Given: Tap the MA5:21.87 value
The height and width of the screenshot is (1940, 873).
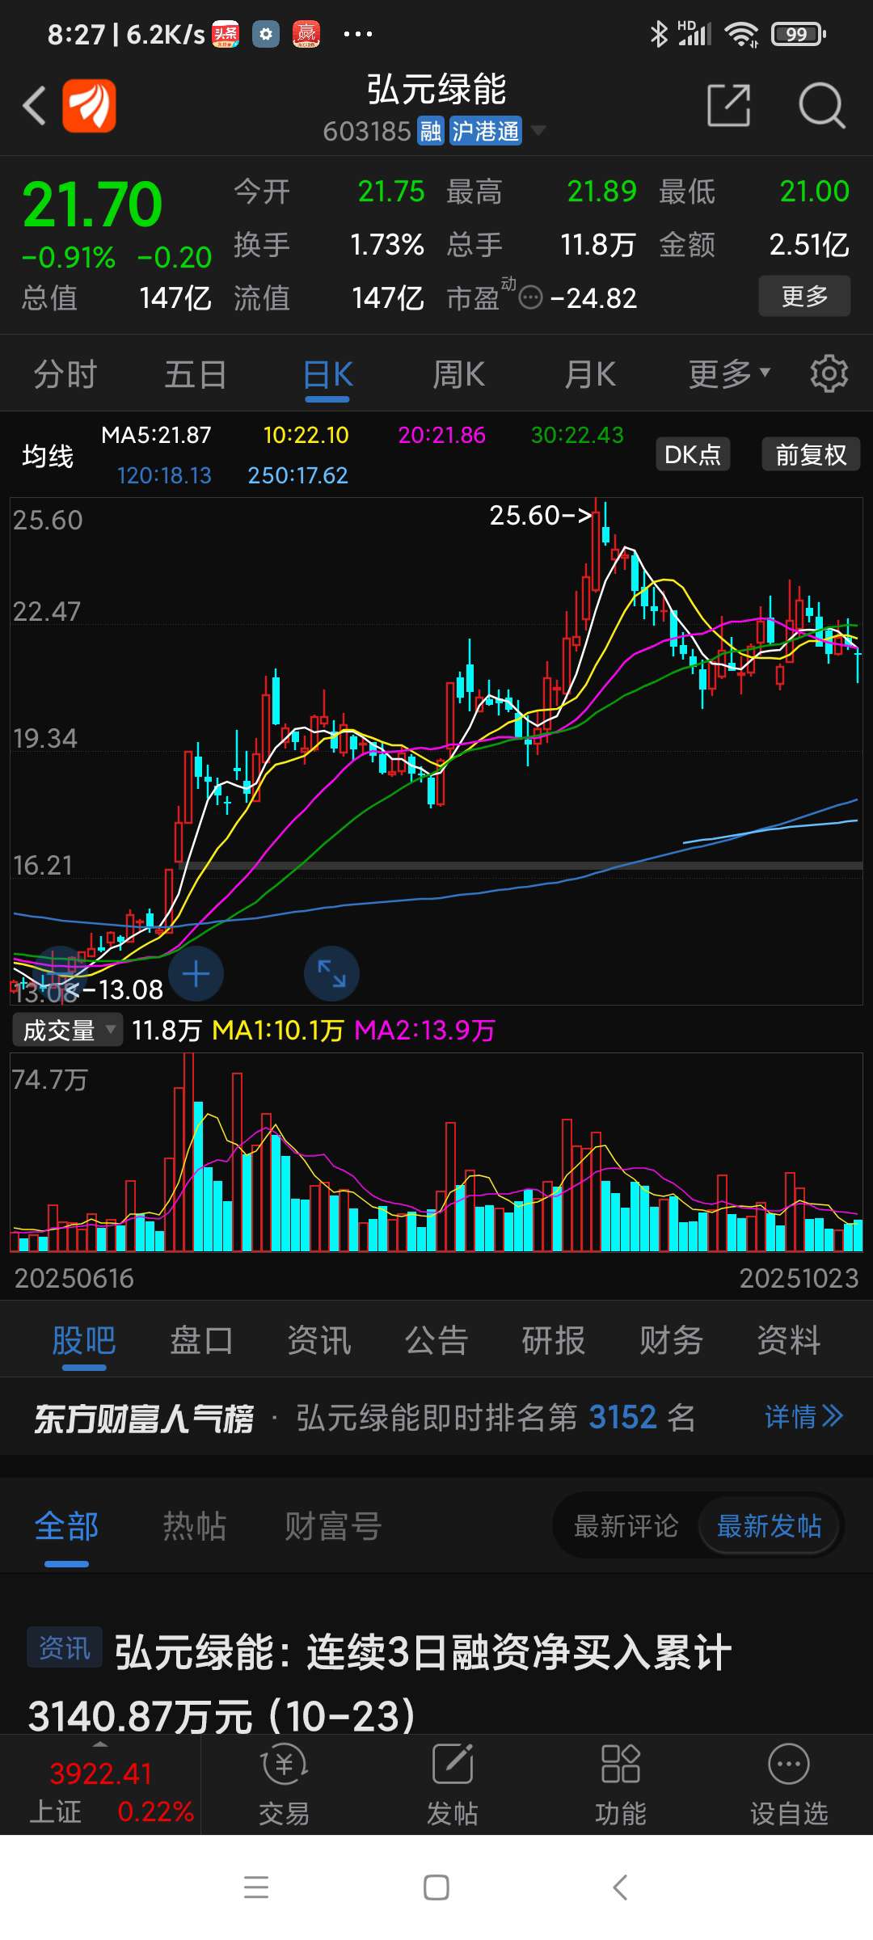Looking at the screenshot, I should click(156, 435).
